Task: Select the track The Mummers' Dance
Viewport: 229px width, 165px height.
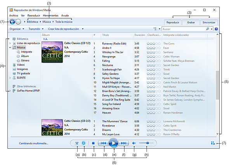Action: click(x=114, y=121)
